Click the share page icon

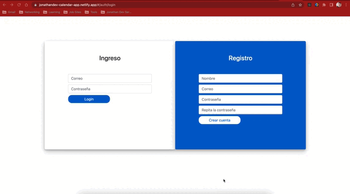coord(293,5)
